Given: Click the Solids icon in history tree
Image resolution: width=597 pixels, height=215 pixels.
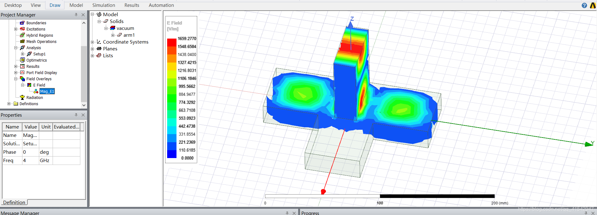Looking at the screenshot, I should (106, 21).
